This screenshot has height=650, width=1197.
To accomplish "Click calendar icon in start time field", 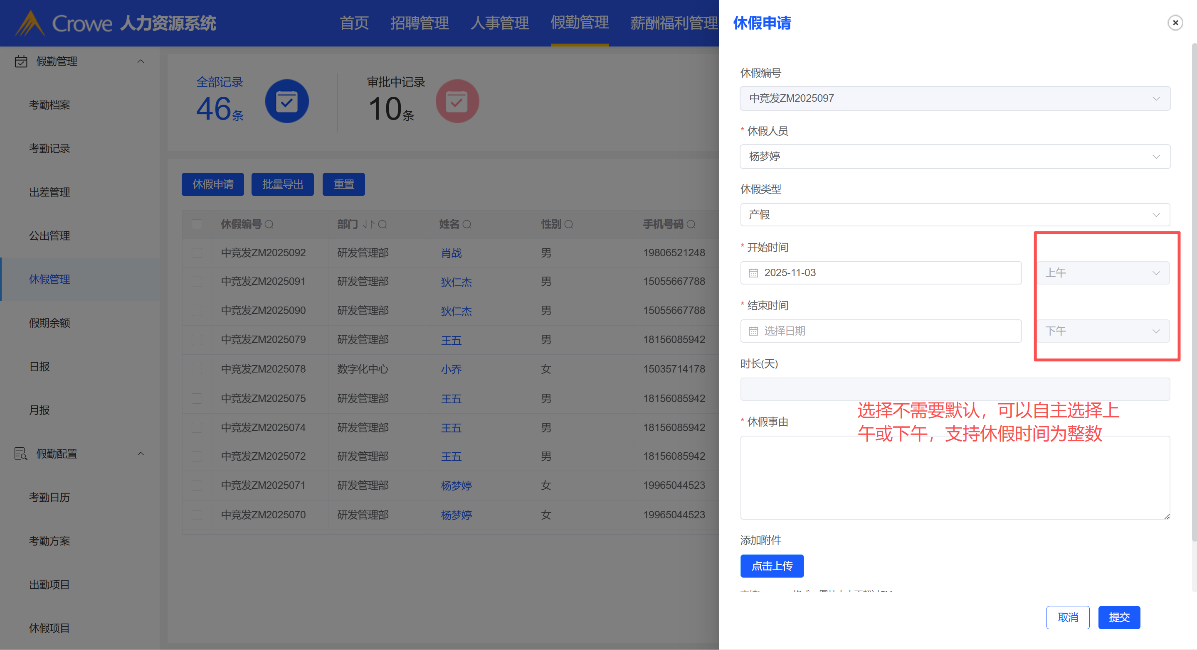I will (x=753, y=273).
